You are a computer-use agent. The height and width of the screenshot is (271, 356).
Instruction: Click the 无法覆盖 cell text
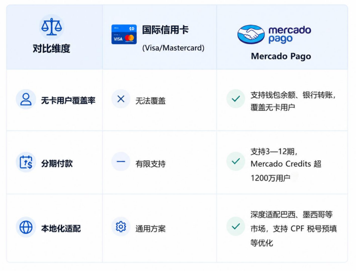(151, 101)
